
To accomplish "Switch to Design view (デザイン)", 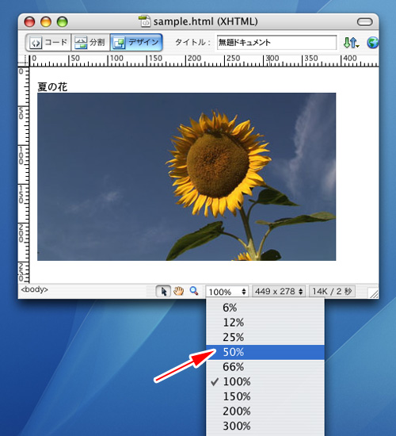I will coord(136,43).
